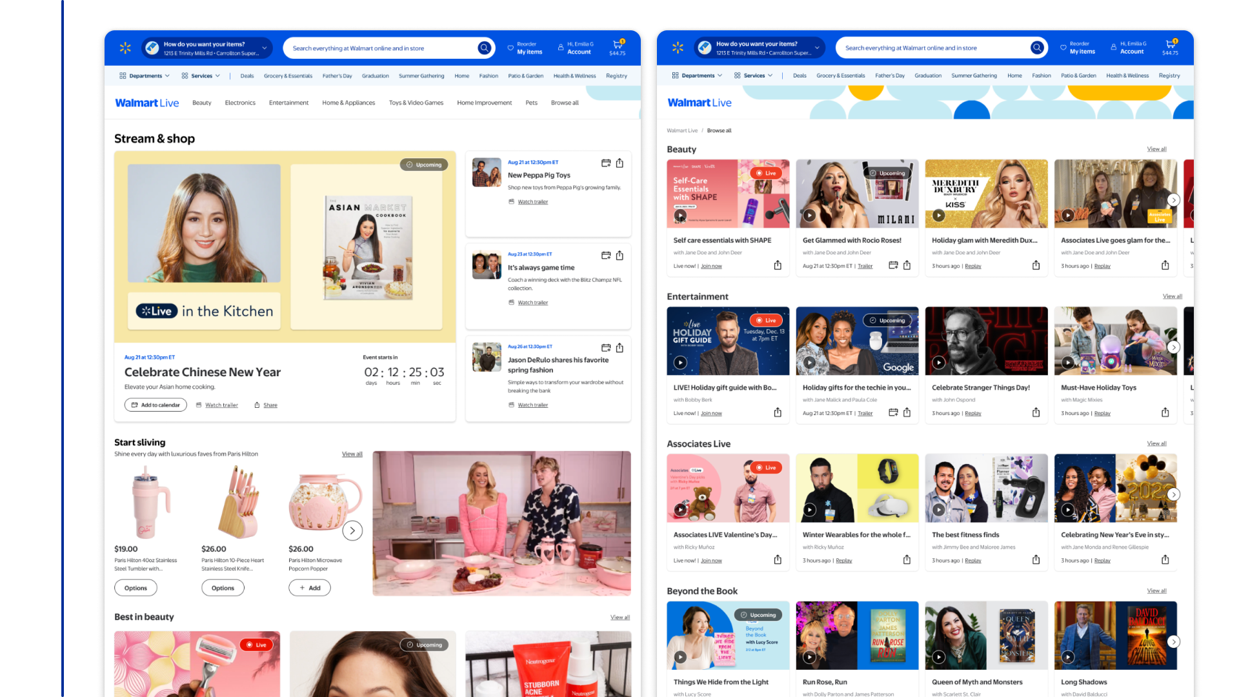The image size is (1239, 697).
Task: Click Replay on Must-Have Holiday Toys card
Action: pos(1102,413)
